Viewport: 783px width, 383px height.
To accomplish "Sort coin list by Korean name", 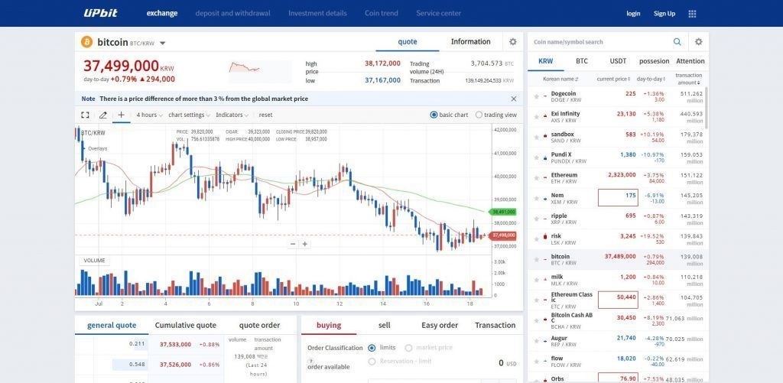I will (560, 79).
